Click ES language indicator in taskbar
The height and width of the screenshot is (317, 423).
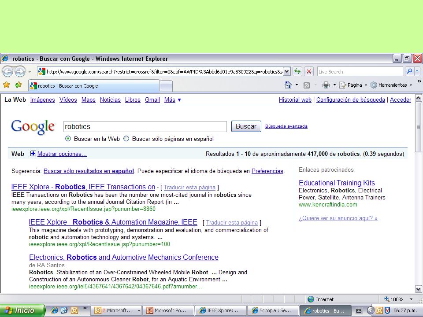359,311
